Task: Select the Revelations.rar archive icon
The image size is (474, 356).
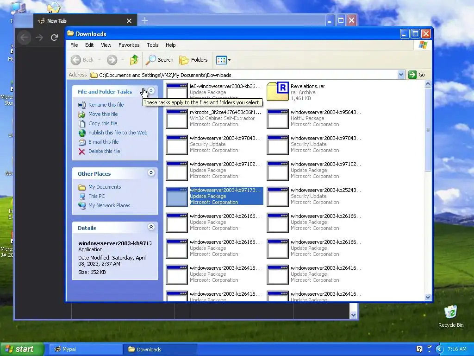Action: pyautogui.click(x=278, y=91)
